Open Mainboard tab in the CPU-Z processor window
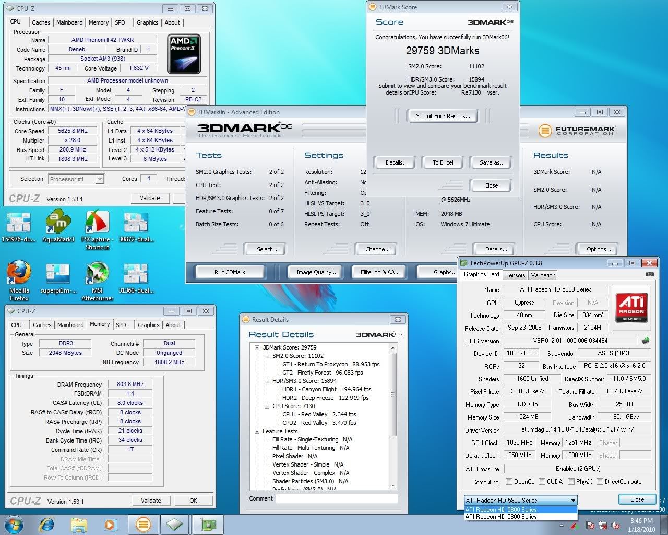The width and height of the screenshot is (668, 535). tap(69, 22)
